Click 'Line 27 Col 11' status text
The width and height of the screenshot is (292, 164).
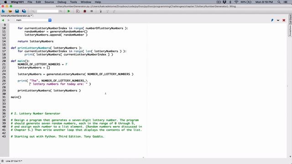(x=14, y=161)
